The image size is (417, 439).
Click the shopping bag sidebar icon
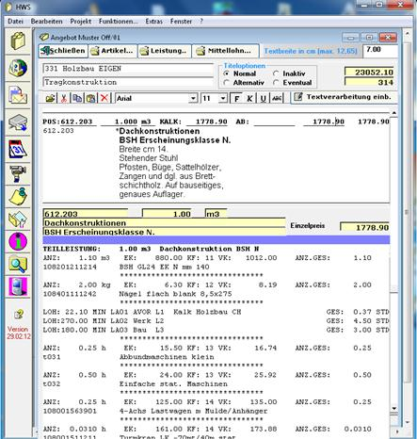point(18,41)
